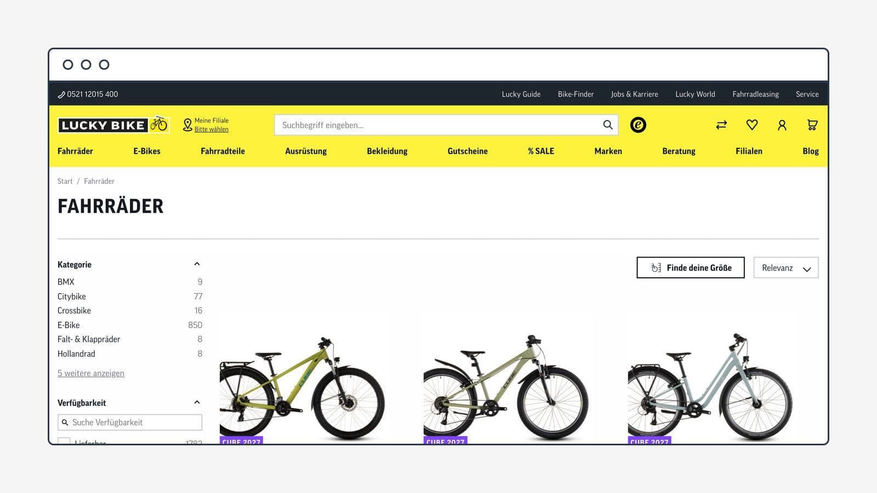
Task: Go to Start breadcrumb
Action: 65,181
